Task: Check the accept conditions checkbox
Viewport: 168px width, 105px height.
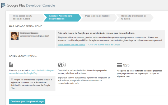Action: coord(12,79)
